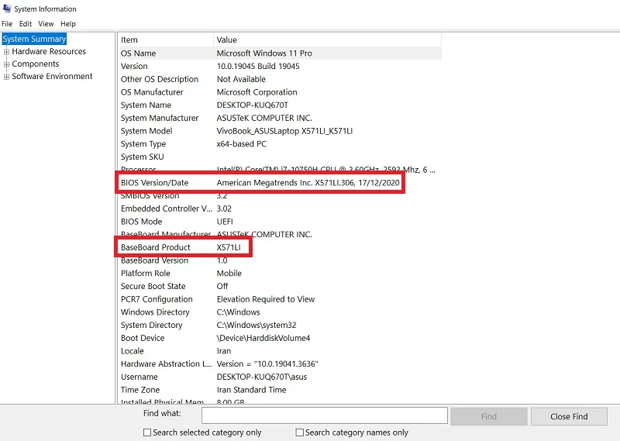Screen dimensions: 620x441
Task: Click the Find button
Action: (489, 416)
